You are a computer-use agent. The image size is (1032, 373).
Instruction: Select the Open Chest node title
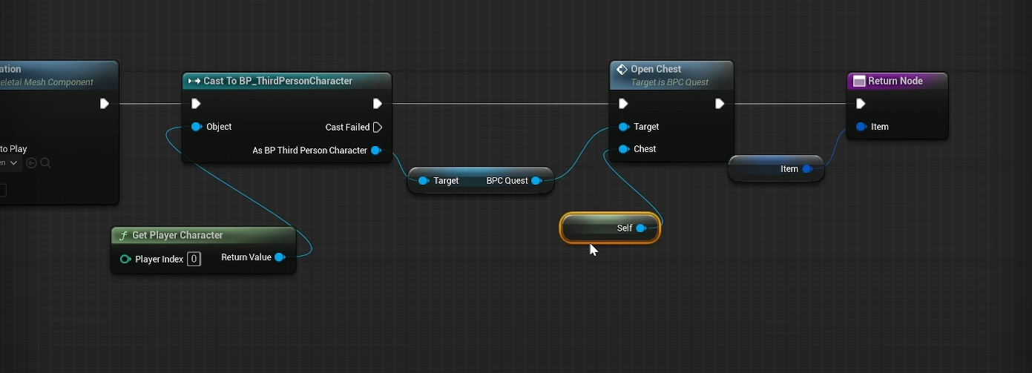point(656,69)
